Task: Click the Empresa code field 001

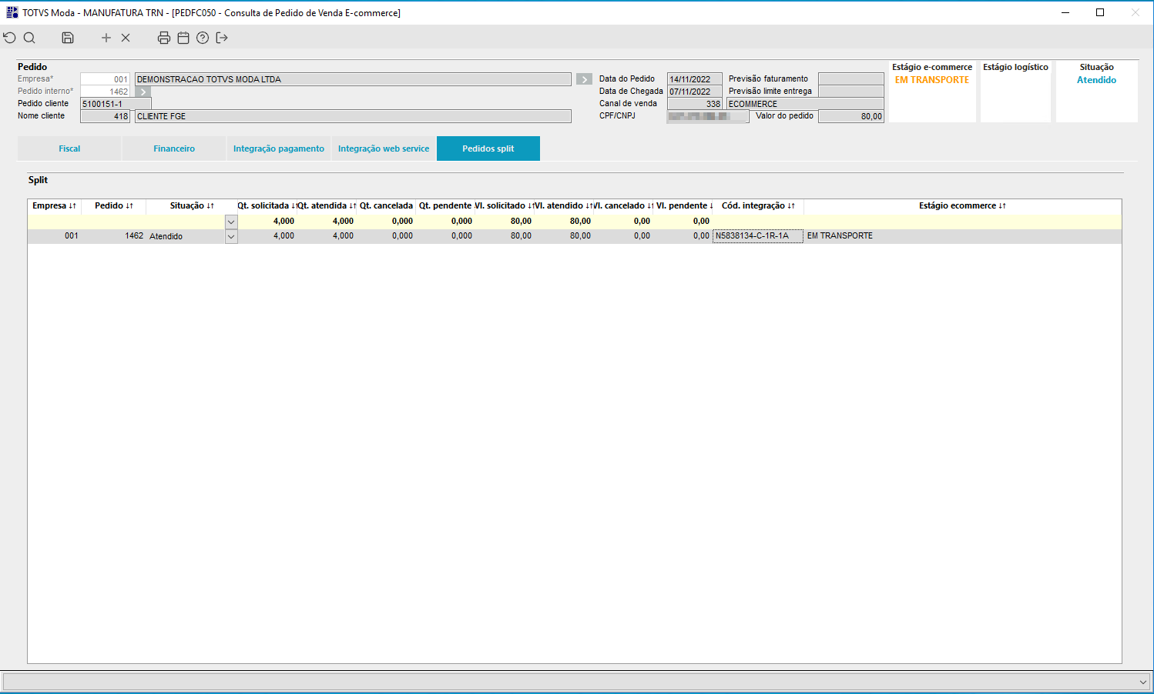Action: (x=105, y=79)
